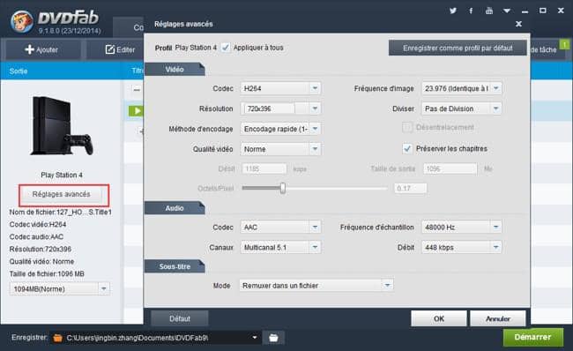
Task: Open DVDFab Facebook page icon
Action: tap(471, 11)
